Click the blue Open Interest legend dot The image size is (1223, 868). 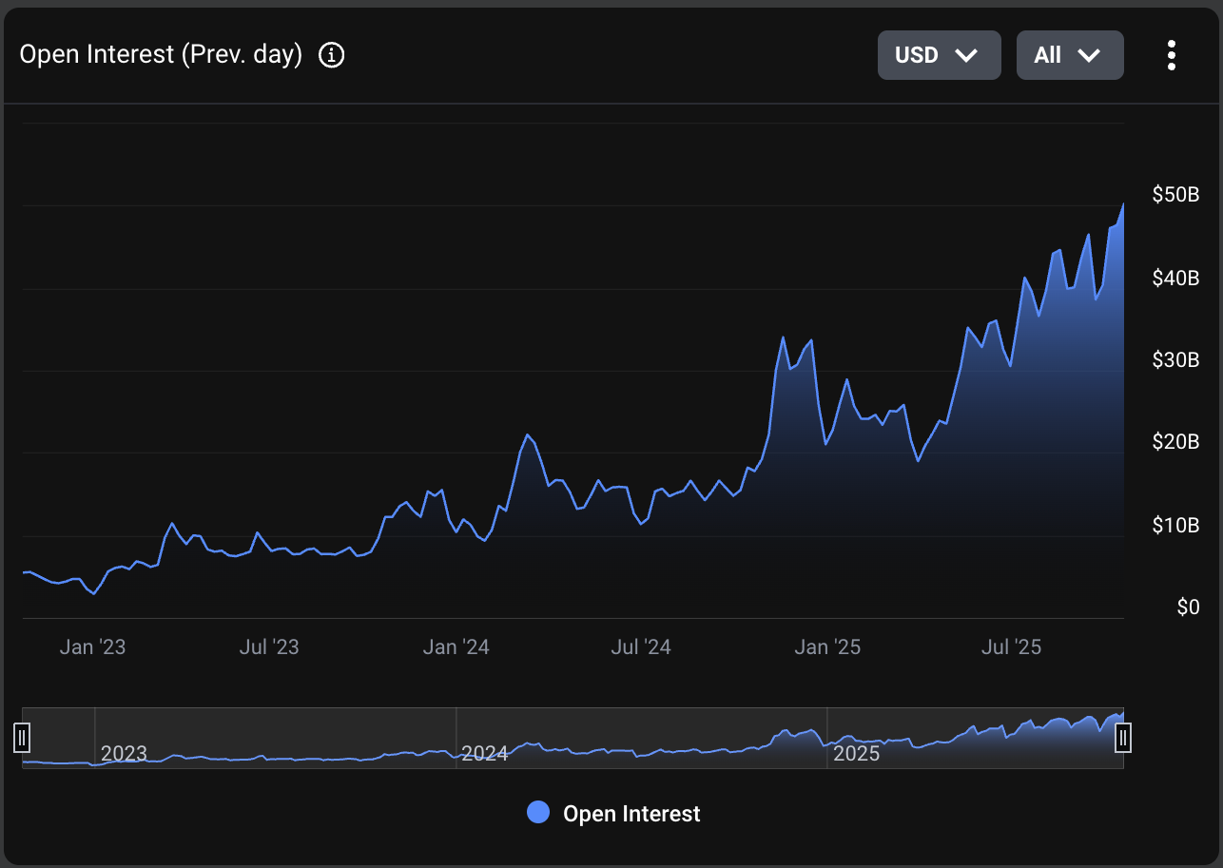pos(538,813)
